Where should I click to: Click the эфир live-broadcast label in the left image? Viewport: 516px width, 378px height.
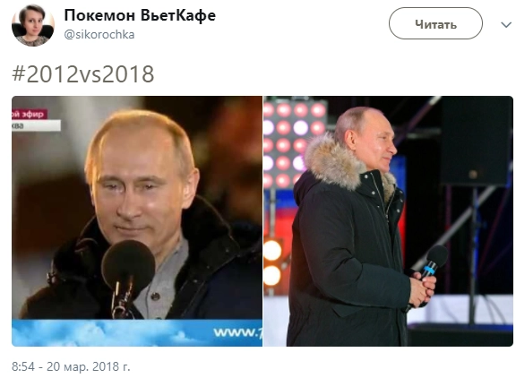click(30, 114)
